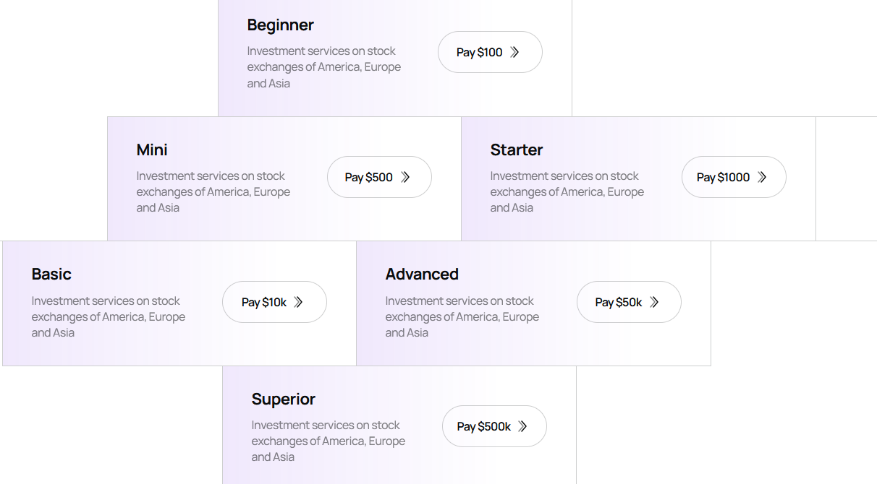This screenshot has width=877, height=484.
Task: Click the Superior card description paragraph
Action: click(x=328, y=441)
